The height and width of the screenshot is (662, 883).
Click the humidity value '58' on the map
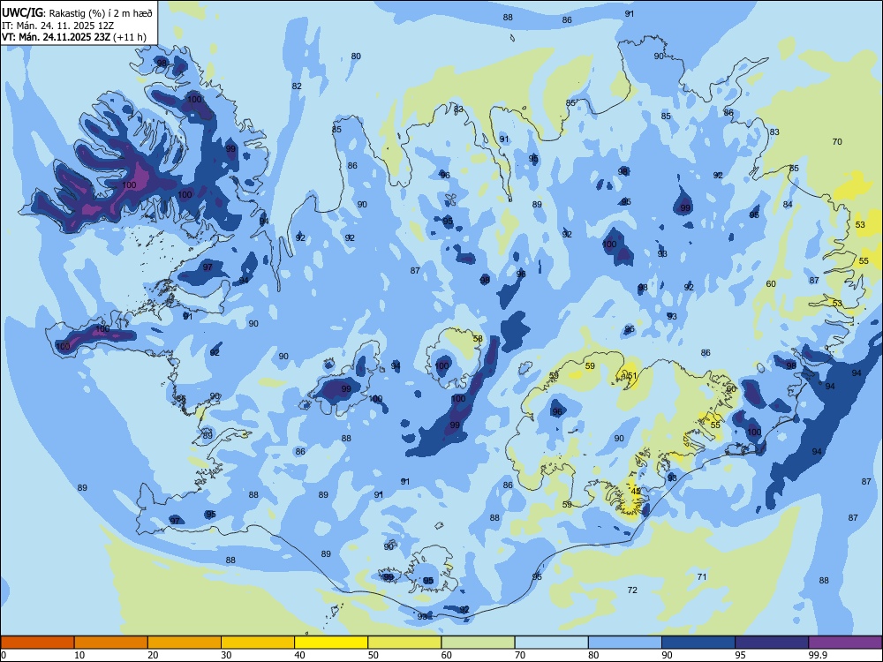point(478,339)
